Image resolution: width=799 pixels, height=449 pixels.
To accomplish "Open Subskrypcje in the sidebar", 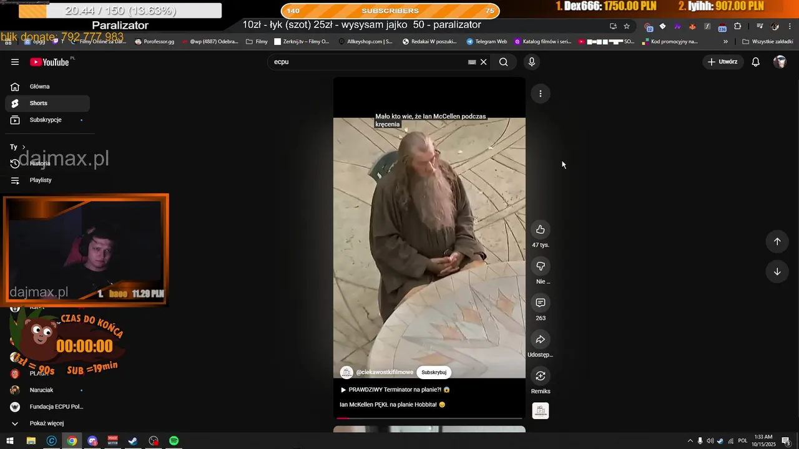I will point(47,120).
